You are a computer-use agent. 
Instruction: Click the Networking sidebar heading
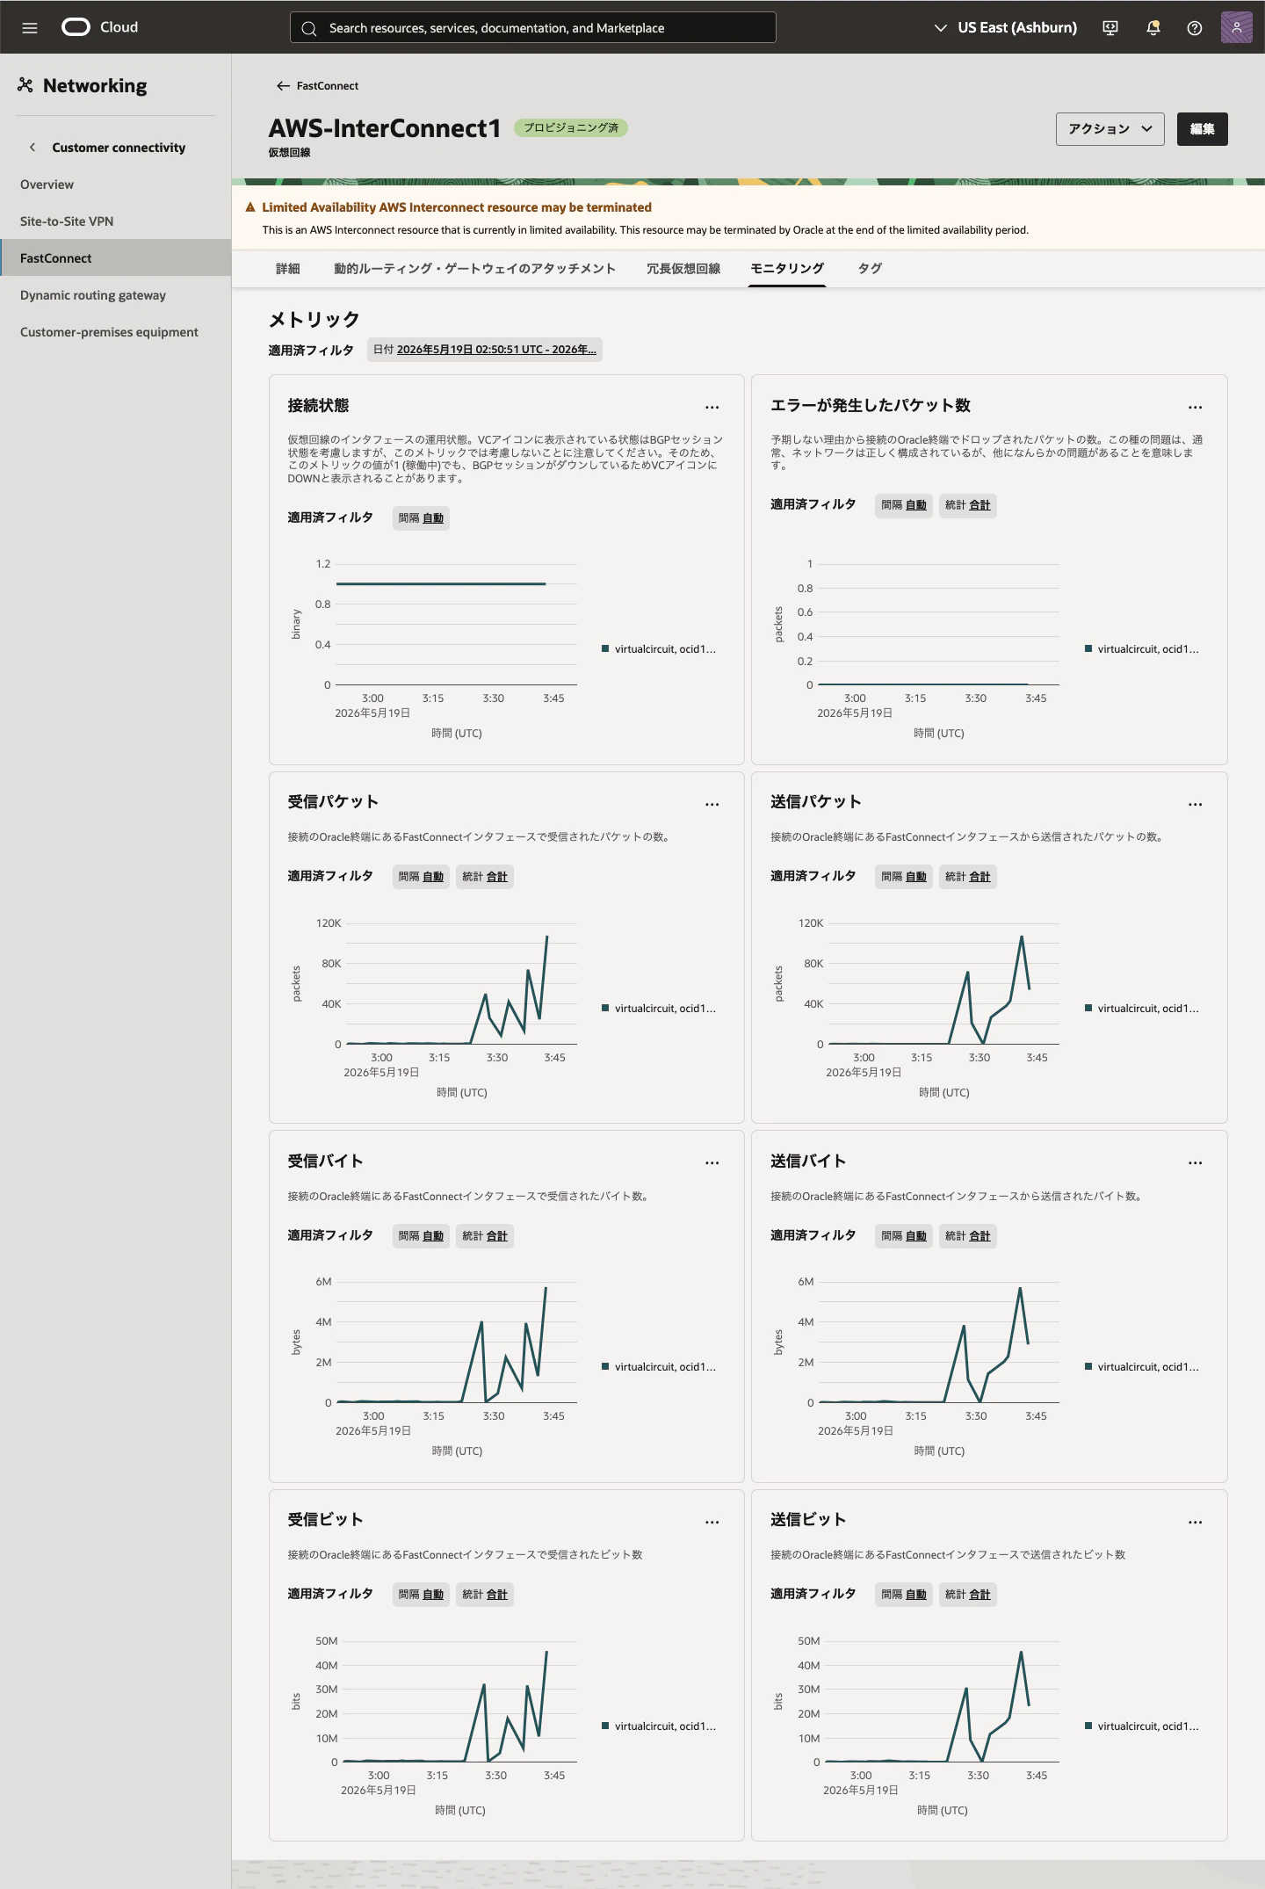[95, 85]
